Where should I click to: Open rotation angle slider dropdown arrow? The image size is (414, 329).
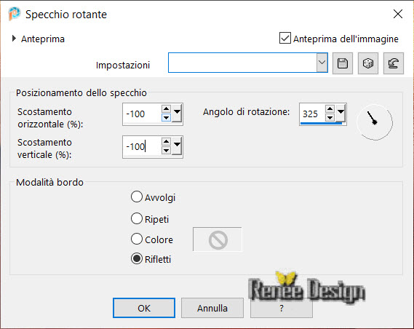(341, 114)
